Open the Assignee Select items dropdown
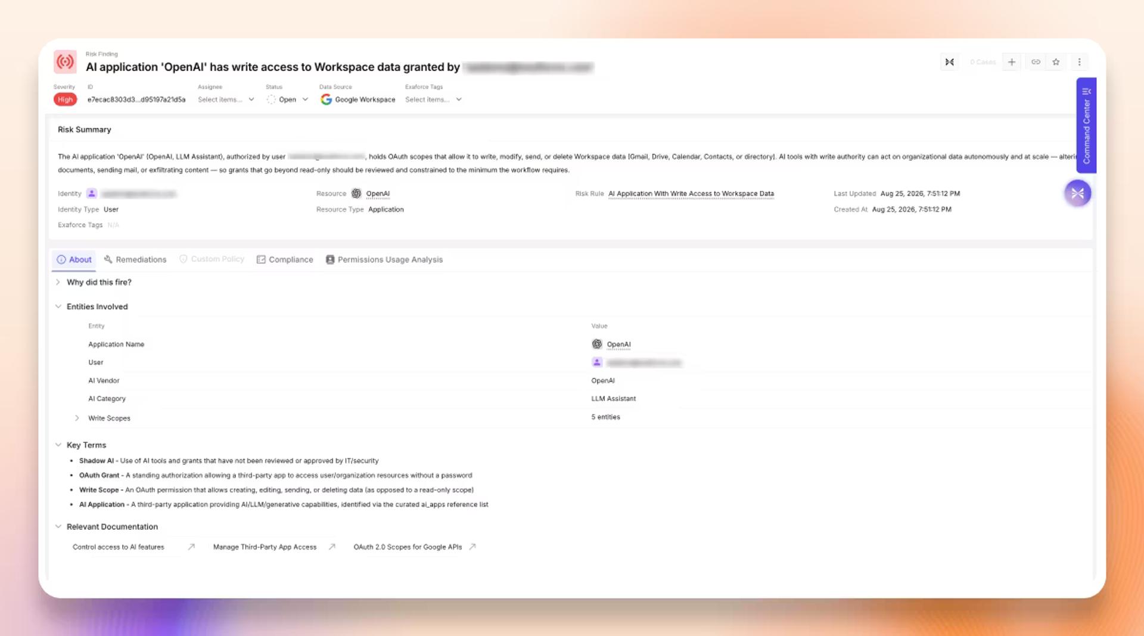 pyautogui.click(x=226, y=100)
